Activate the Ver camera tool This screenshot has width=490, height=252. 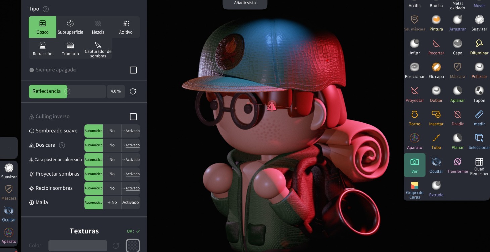click(414, 165)
